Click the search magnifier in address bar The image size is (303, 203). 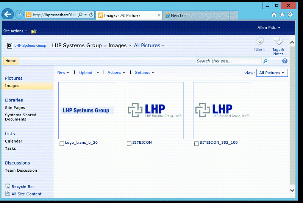click(80, 15)
